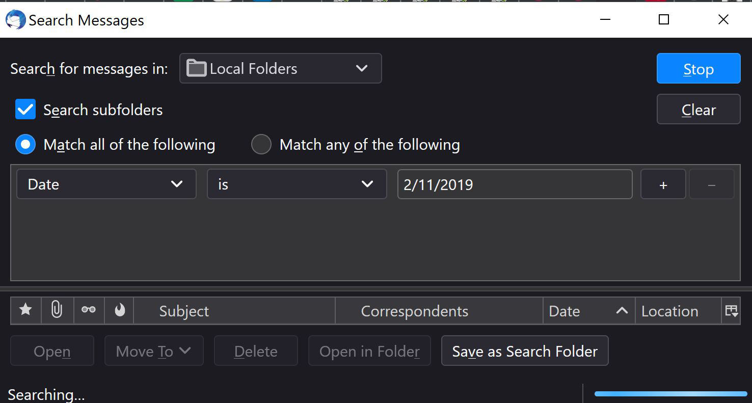This screenshot has height=403, width=752.
Task: Click the read status glasses icon
Action: tap(89, 310)
